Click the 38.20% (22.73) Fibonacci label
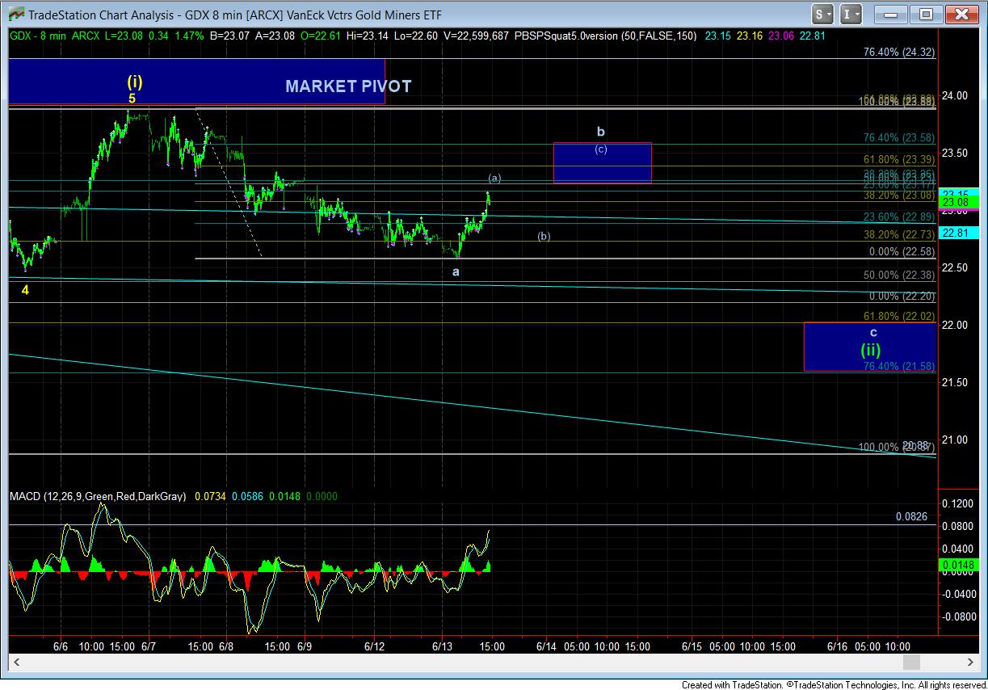The height and width of the screenshot is (690, 988). (899, 234)
